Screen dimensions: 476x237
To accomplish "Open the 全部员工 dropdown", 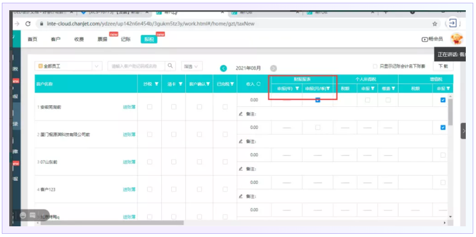I will 69,66.
